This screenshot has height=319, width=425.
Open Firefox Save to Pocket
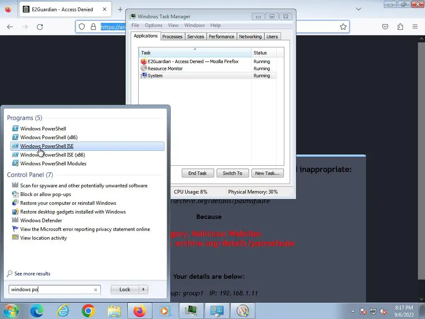click(x=385, y=27)
